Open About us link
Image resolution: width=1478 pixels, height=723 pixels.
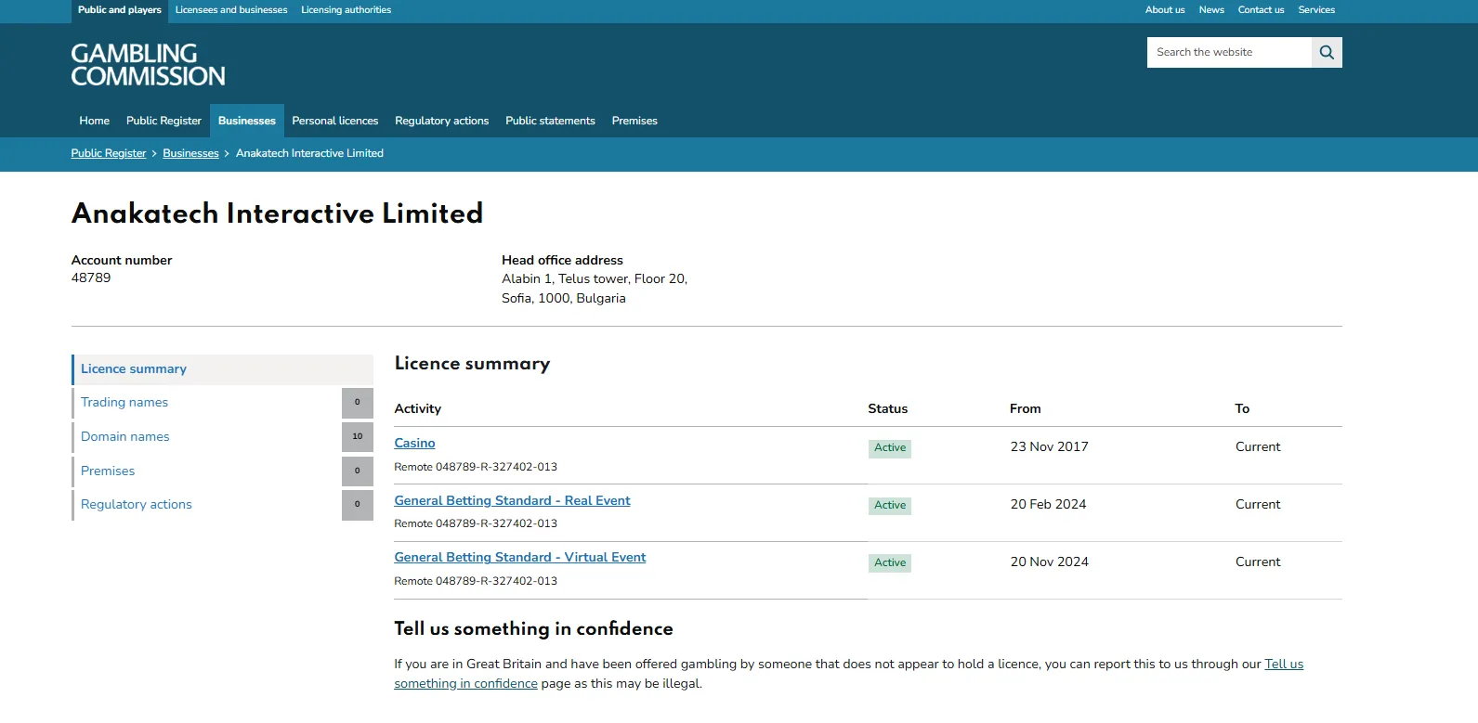click(1165, 10)
